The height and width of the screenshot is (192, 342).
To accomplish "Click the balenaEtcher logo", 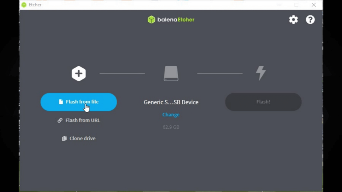I will pos(171,20).
